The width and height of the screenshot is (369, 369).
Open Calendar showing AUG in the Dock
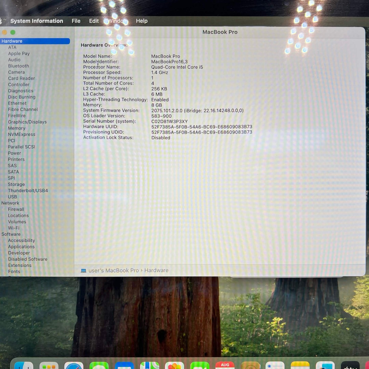pos(225,365)
